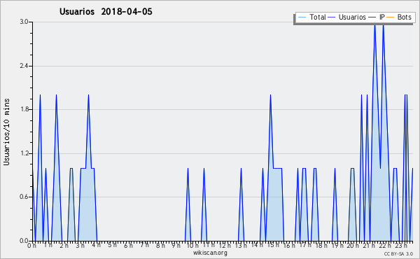Click the 10 h tick on x-axis

pyautogui.click(x=192, y=245)
